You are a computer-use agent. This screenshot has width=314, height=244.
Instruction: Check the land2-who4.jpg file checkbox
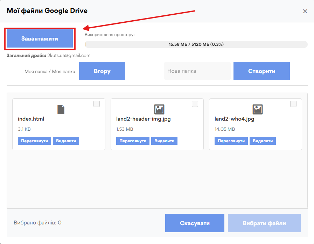(x=293, y=104)
